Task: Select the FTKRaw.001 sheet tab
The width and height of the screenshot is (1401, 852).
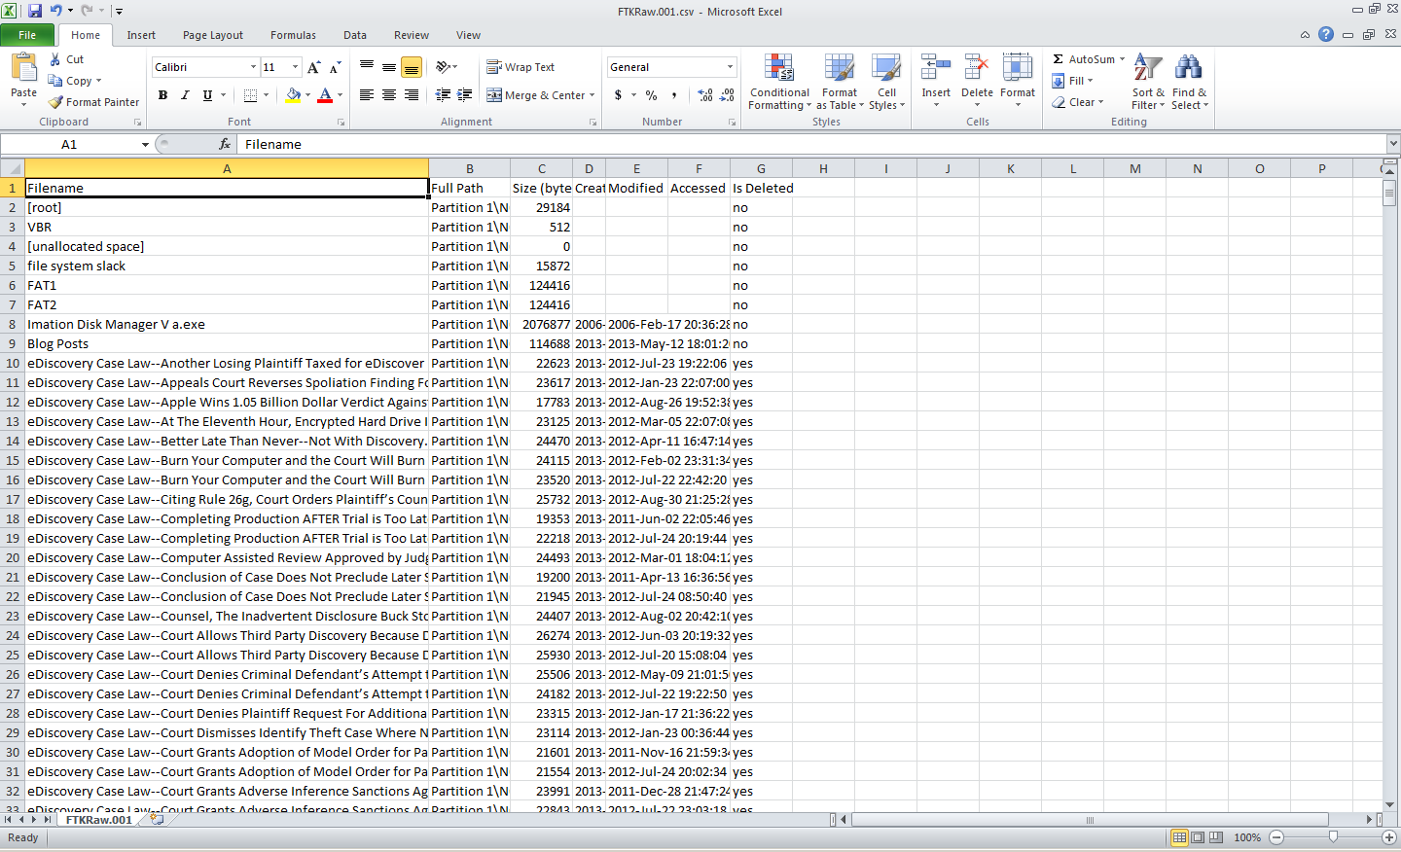Action: (99, 820)
